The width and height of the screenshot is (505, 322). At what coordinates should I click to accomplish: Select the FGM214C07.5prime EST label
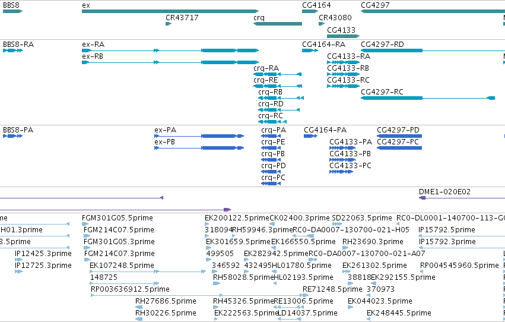tap(119, 230)
